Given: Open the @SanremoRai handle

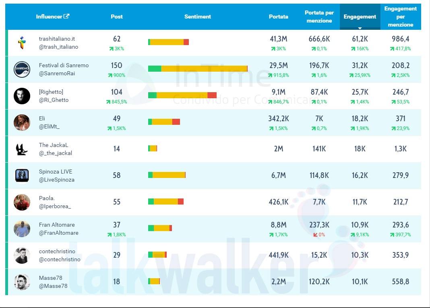Looking at the screenshot, I should pos(57,74).
